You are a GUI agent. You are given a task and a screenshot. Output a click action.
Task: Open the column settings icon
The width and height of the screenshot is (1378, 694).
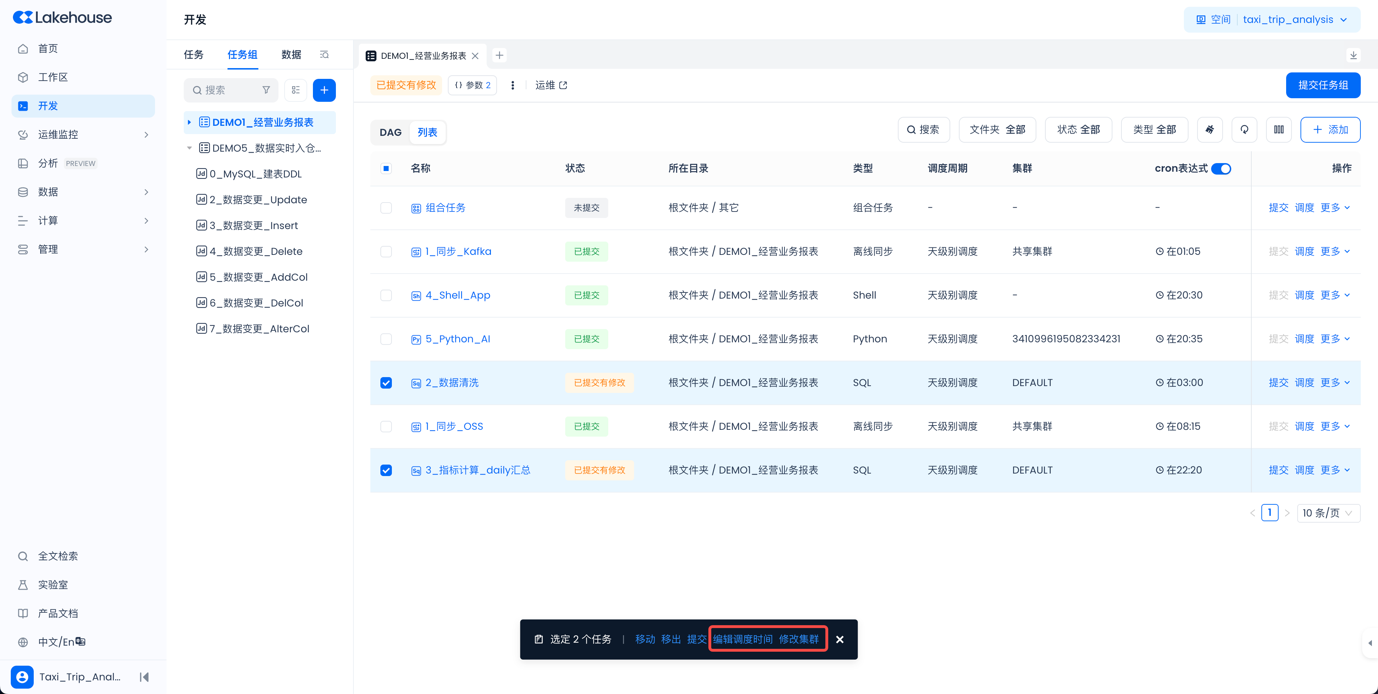pyautogui.click(x=1279, y=130)
